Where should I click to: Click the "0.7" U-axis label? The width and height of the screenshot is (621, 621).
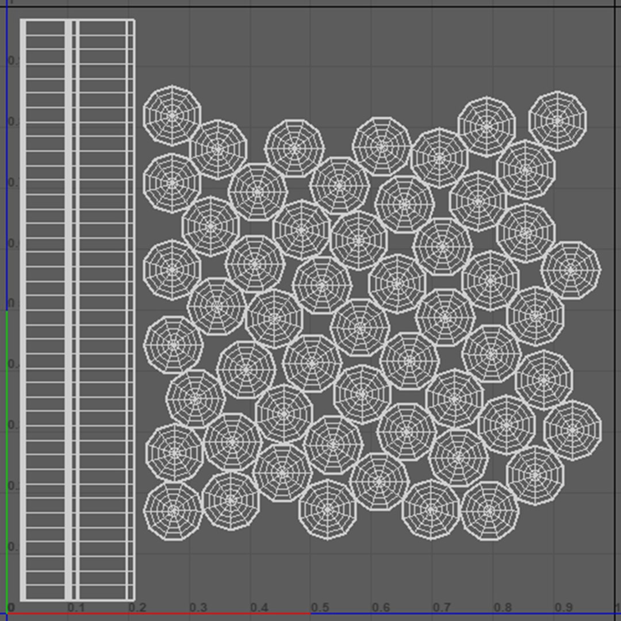[442, 607]
